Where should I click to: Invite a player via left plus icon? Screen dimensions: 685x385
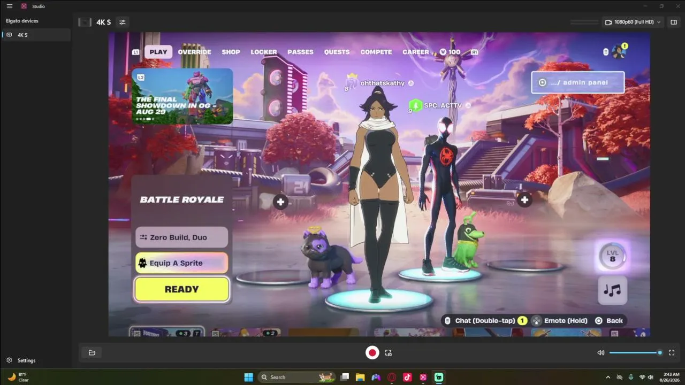[x=280, y=202]
